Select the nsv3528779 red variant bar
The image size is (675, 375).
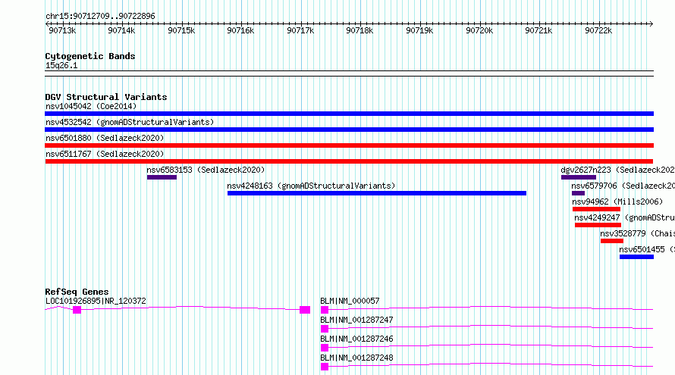click(x=612, y=241)
